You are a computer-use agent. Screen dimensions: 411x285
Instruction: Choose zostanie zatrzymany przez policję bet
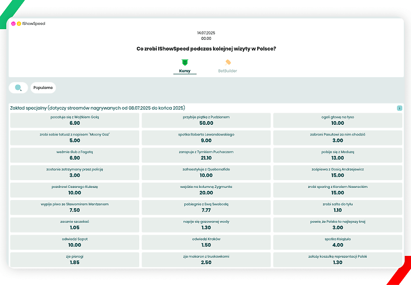75,172
